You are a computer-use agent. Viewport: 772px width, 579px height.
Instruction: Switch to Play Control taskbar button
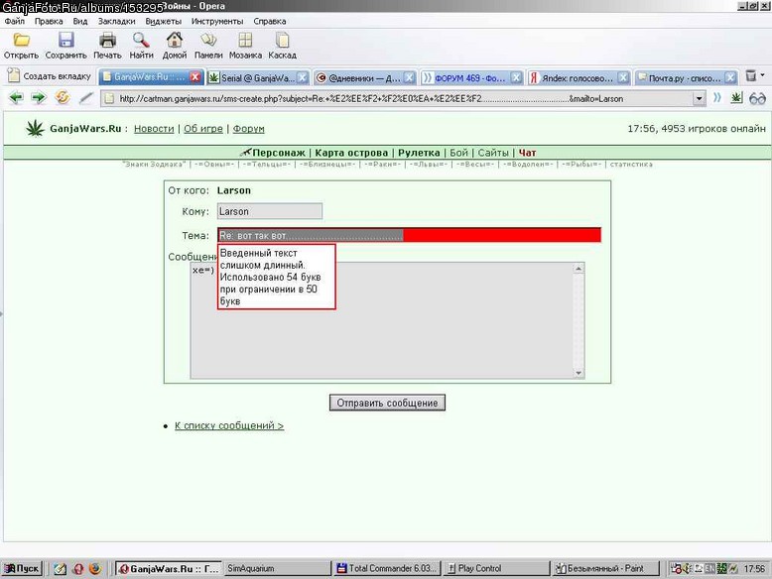(497, 568)
